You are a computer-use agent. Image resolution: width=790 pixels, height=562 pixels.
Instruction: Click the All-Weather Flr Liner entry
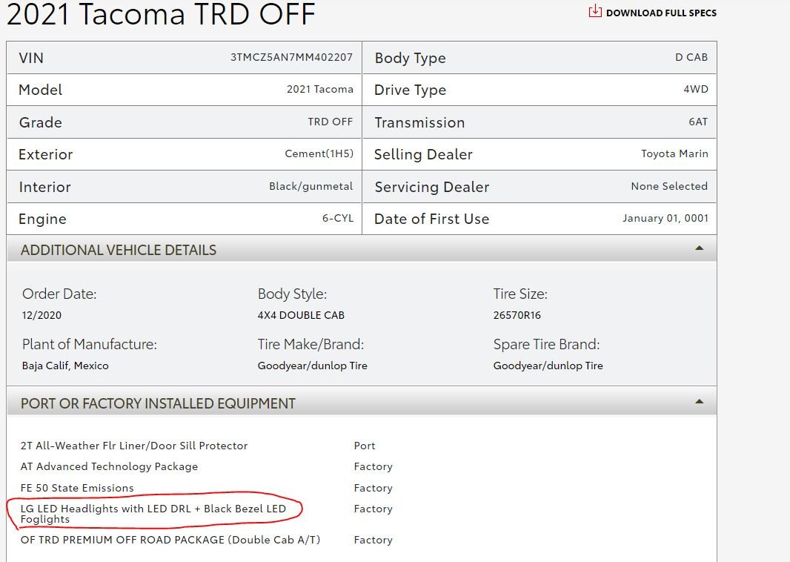(x=134, y=446)
